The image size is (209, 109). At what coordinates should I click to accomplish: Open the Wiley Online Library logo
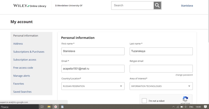click(x=30, y=6)
